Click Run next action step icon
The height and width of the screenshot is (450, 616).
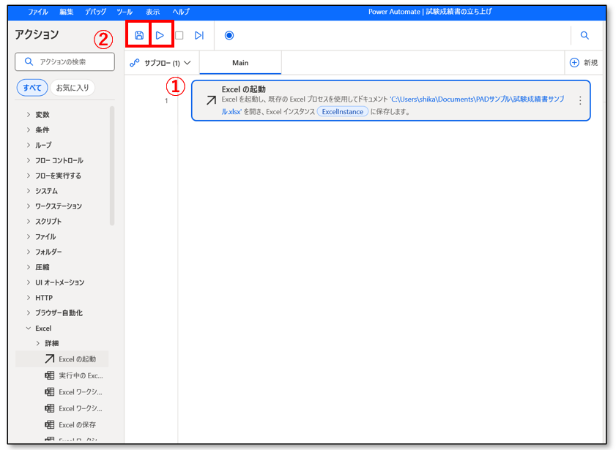pos(198,35)
